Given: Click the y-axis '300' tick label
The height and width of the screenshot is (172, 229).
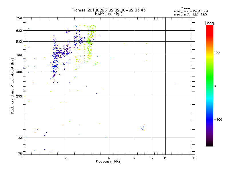Looking at the screenshot, I should (x=19, y=72).
